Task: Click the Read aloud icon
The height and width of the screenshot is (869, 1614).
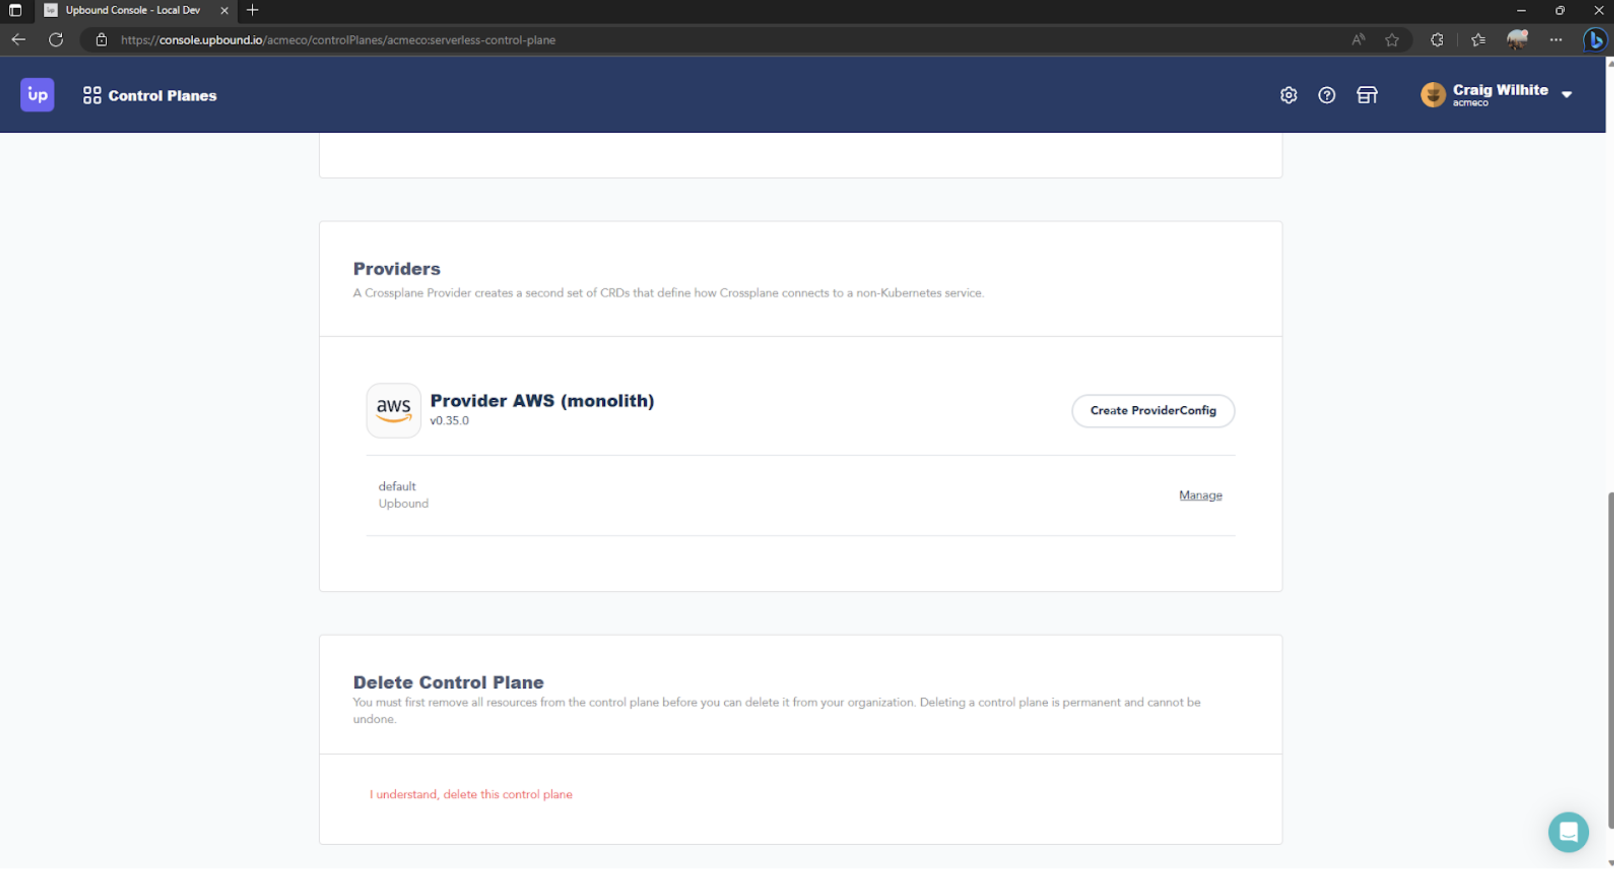Action: click(x=1358, y=40)
